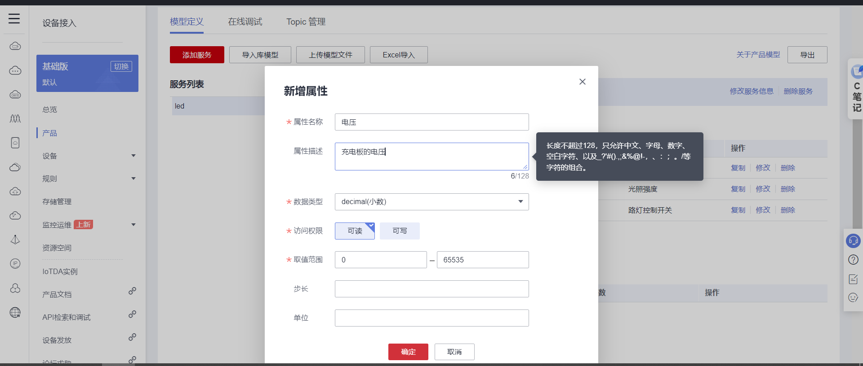Open 设备接入 heading in the sidebar
This screenshot has width=863, height=366.
click(59, 23)
